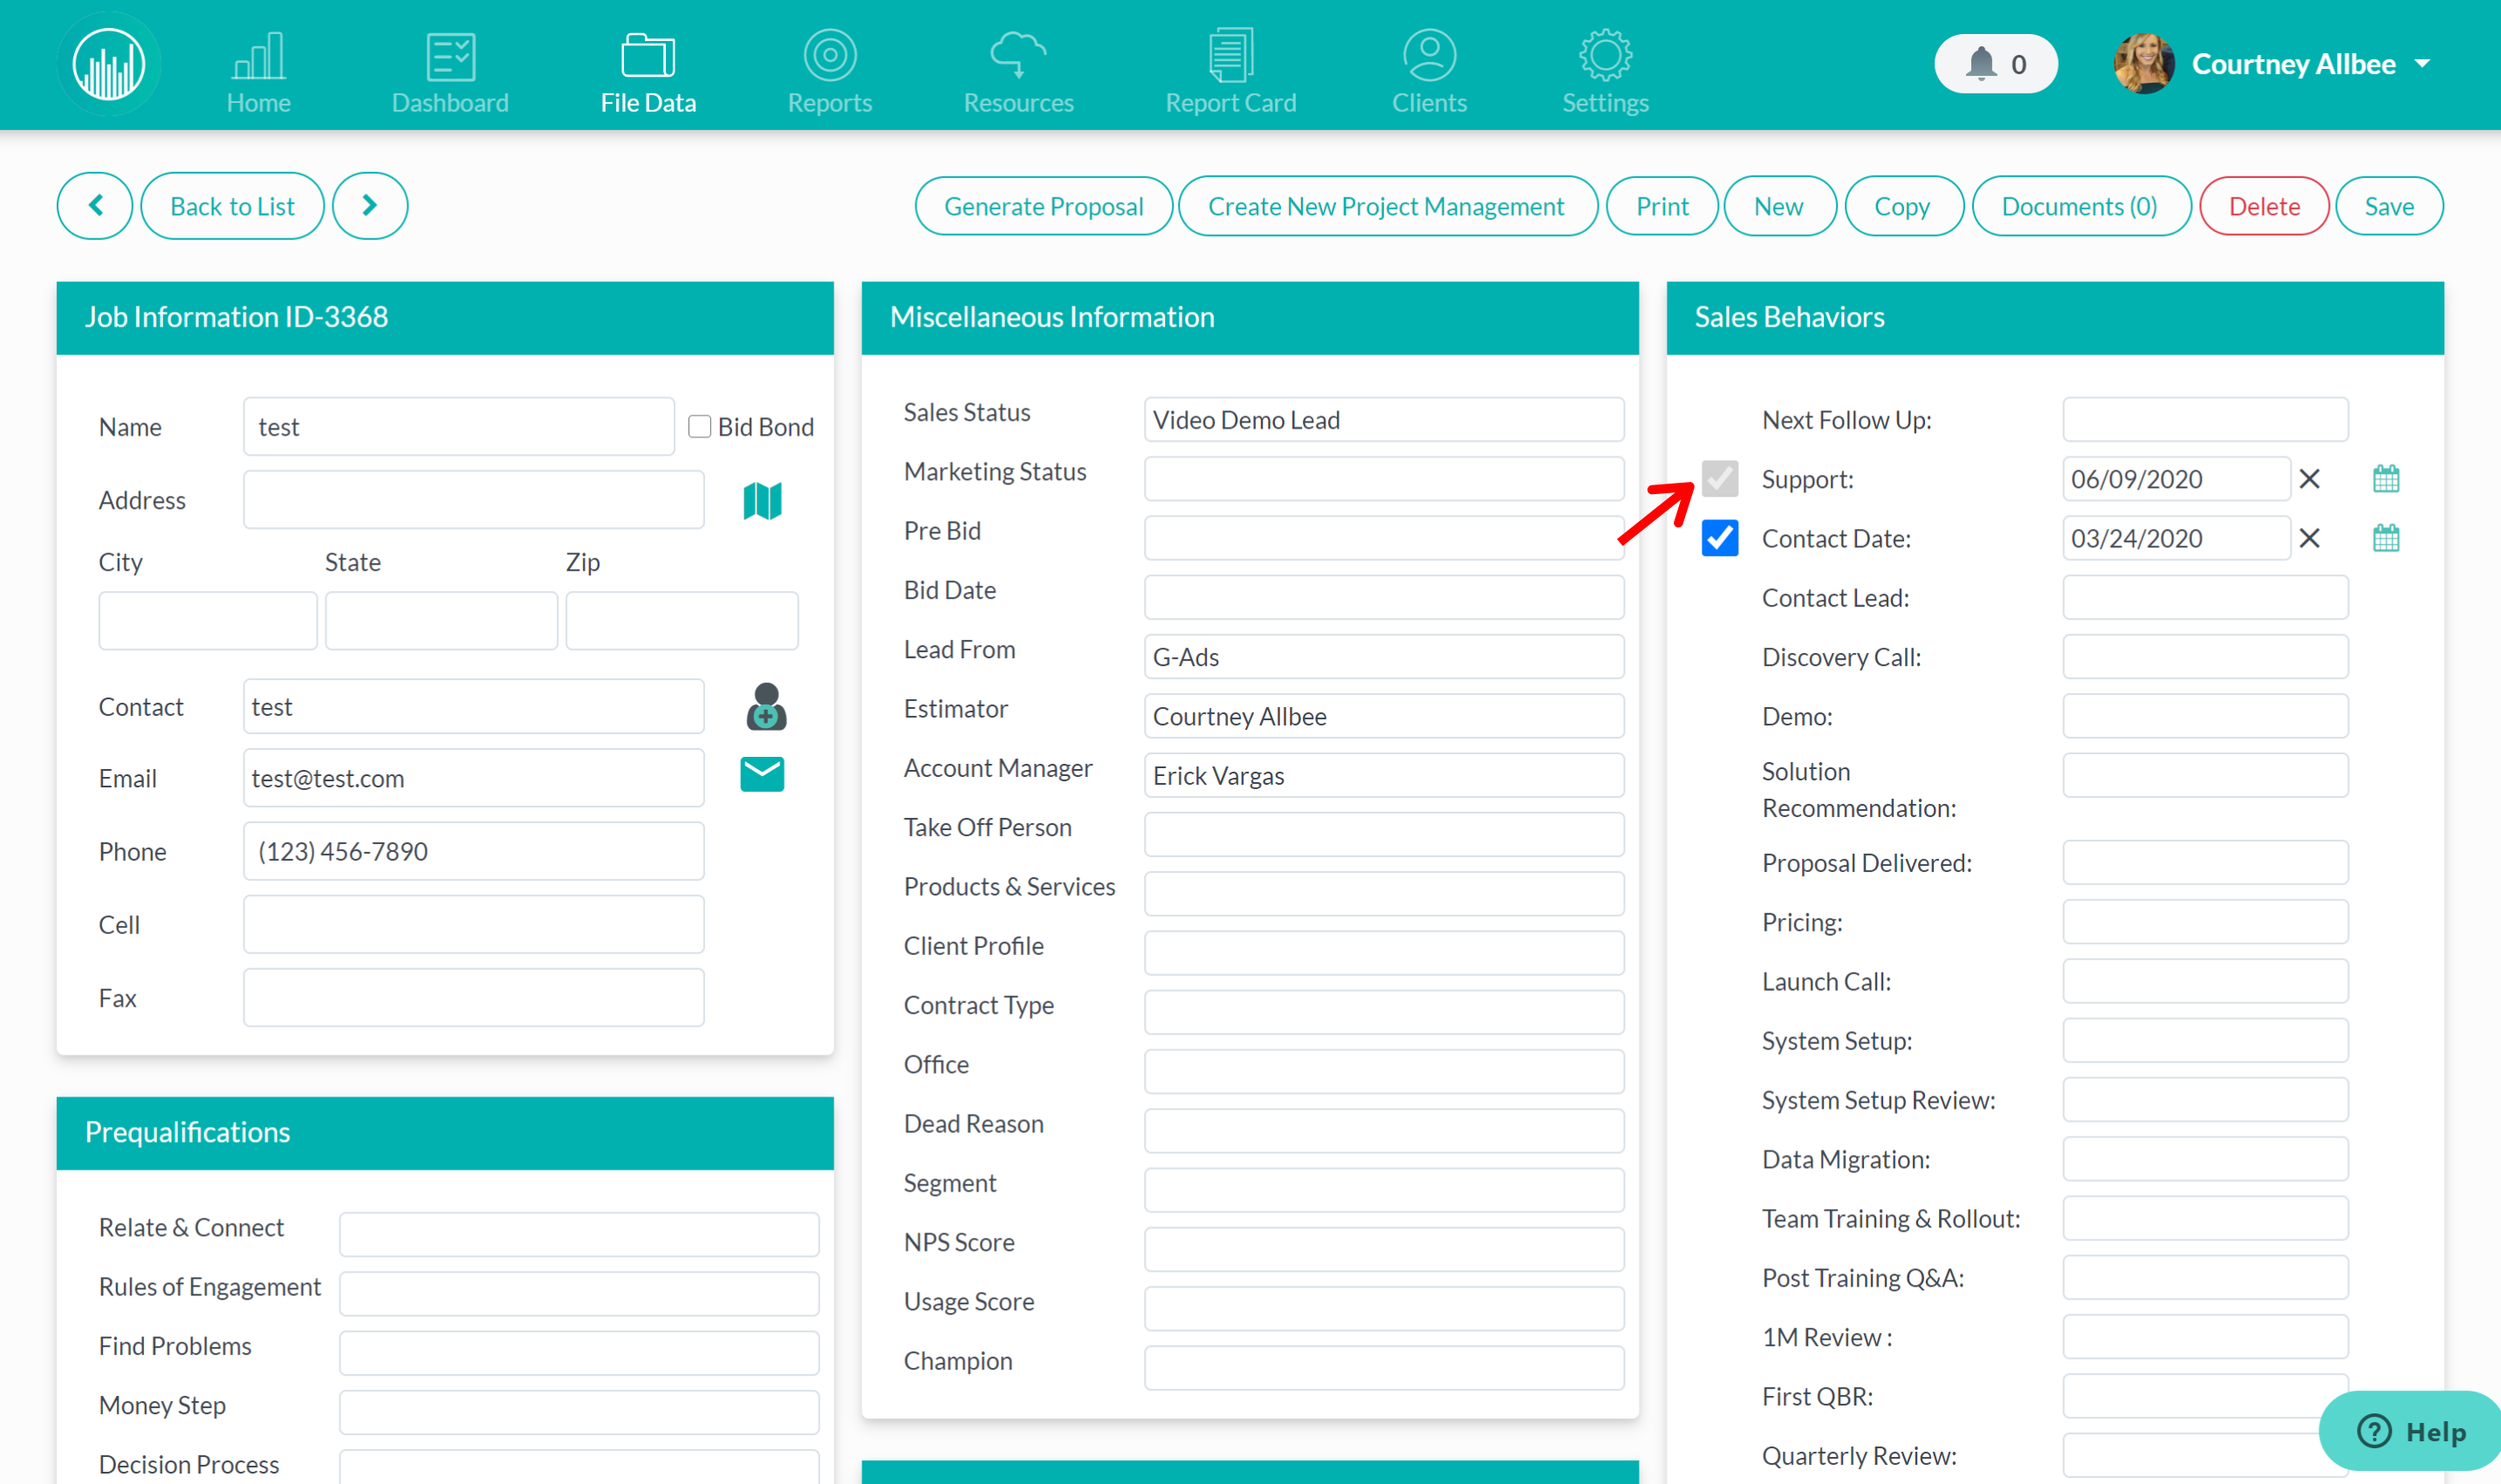Toggle the Support checkbox
This screenshot has width=2501, height=1484.
[x=1719, y=479]
